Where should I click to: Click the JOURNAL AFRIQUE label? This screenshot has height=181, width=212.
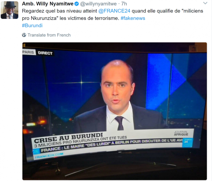[181, 133]
